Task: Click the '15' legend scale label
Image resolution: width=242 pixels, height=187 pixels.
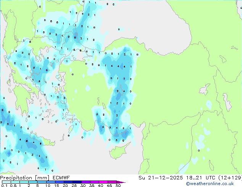Action: tap(56, 185)
